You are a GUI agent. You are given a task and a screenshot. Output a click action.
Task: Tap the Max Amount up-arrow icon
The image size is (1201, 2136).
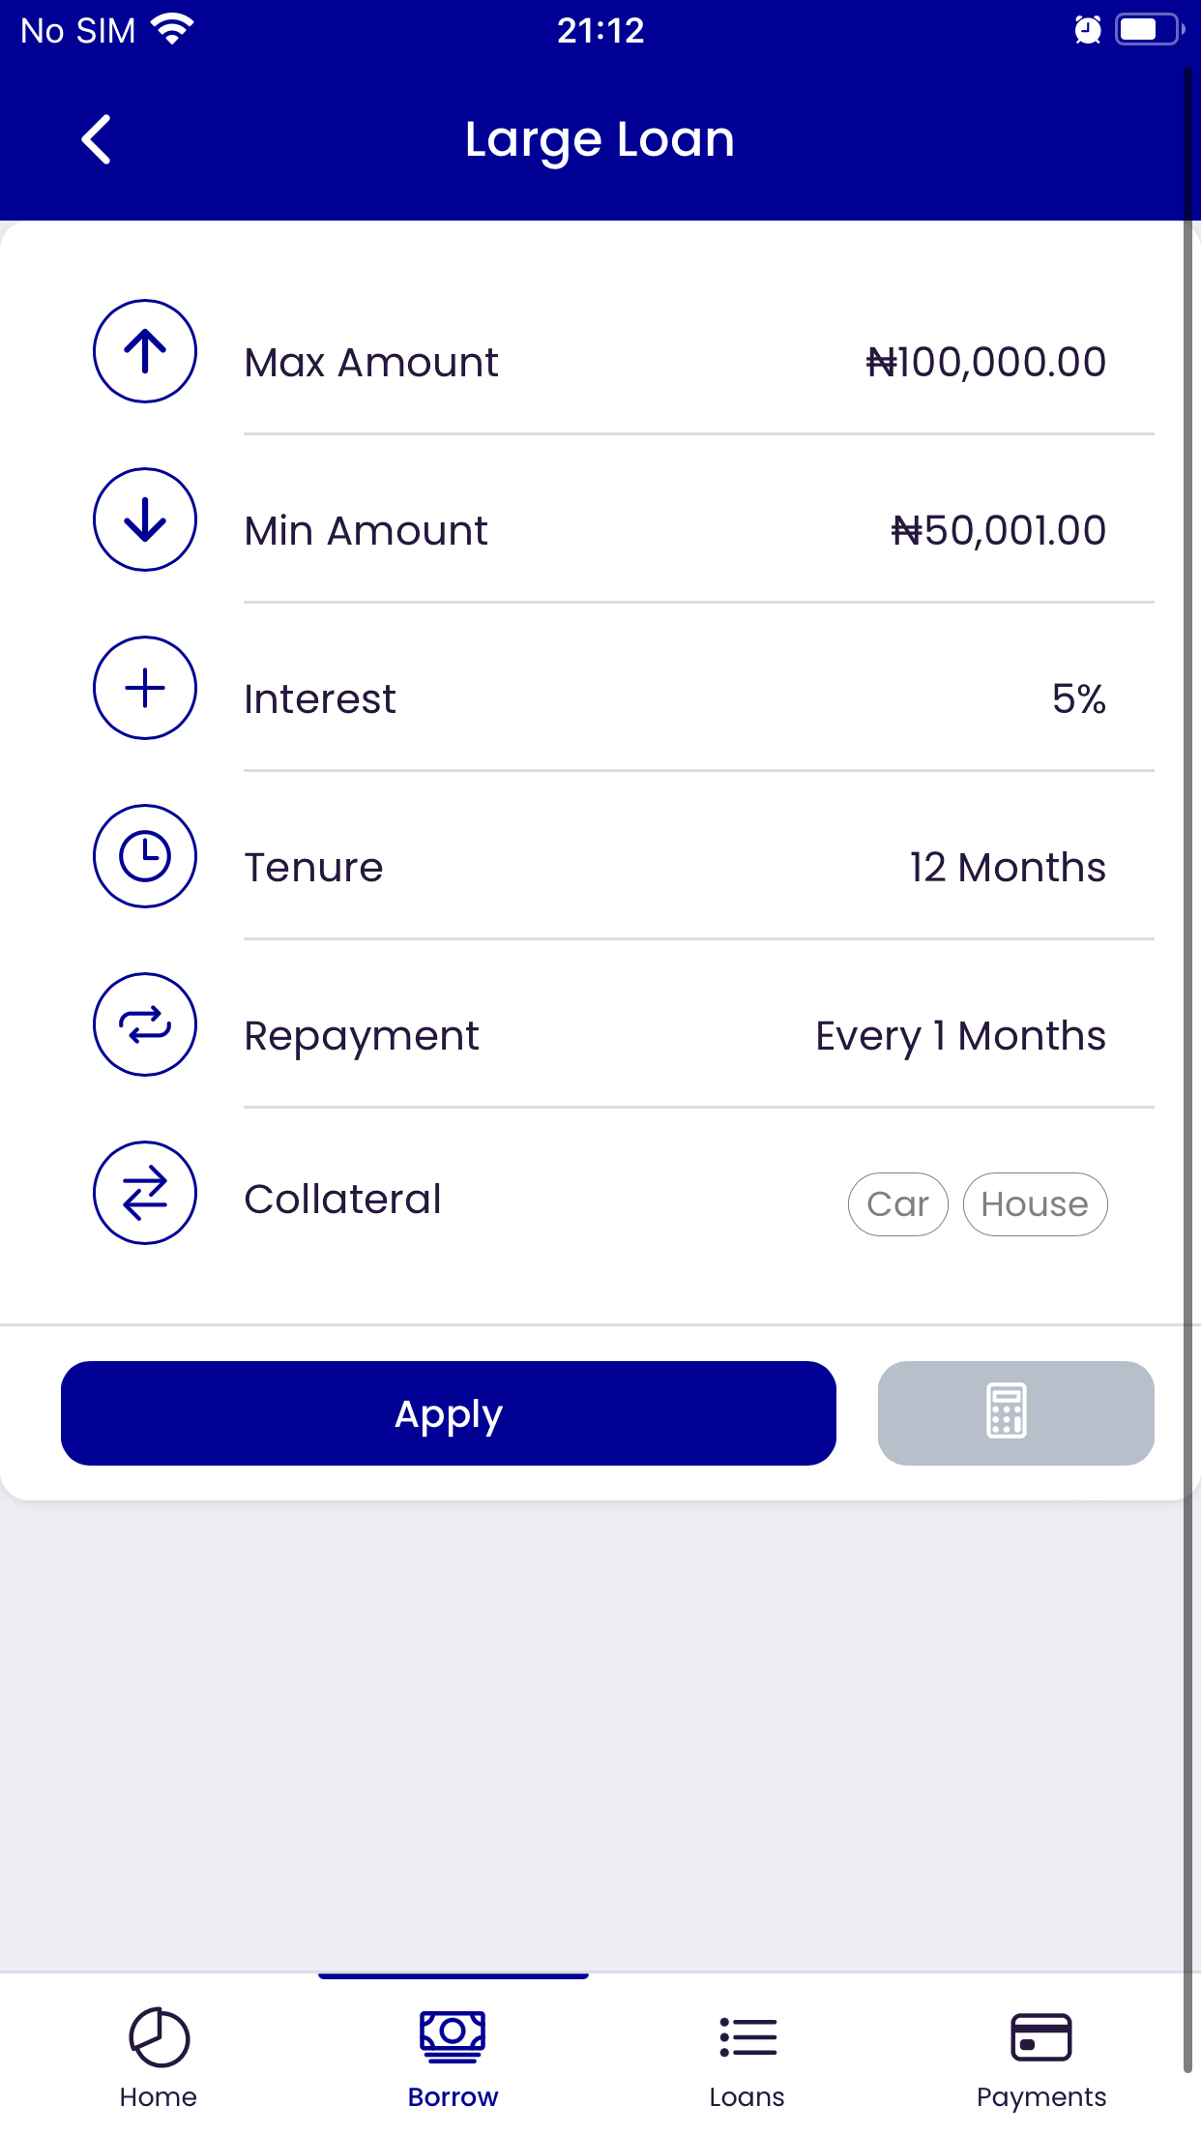(145, 351)
